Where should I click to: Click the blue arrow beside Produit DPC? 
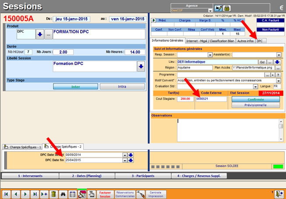tap(39, 34)
